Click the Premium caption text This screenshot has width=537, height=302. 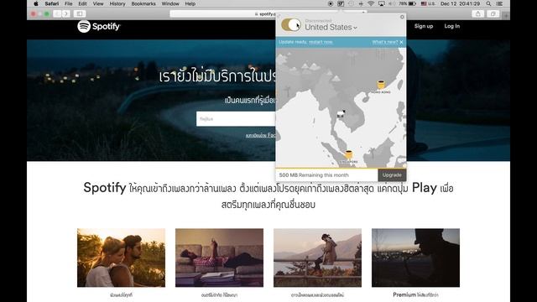(x=415, y=294)
